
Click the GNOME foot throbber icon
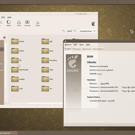coord(93,24)
